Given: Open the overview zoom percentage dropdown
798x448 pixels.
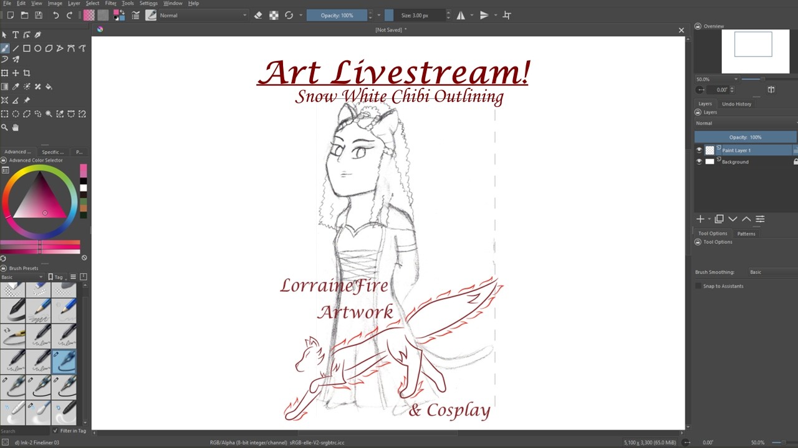Looking at the screenshot, I should [x=718, y=79].
